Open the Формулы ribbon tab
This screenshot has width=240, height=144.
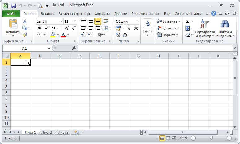coord(102,14)
